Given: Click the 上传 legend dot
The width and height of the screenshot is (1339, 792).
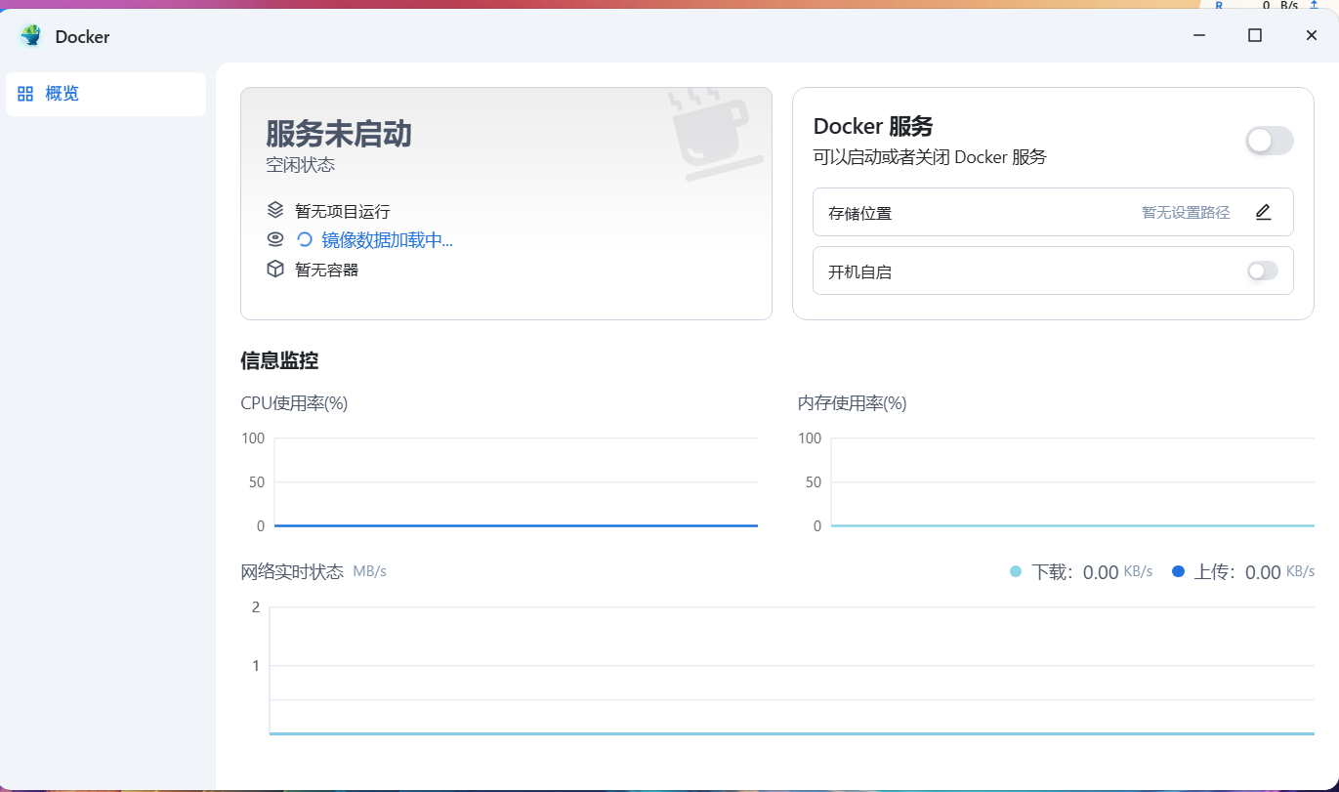Looking at the screenshot, I should [1178, 571].
